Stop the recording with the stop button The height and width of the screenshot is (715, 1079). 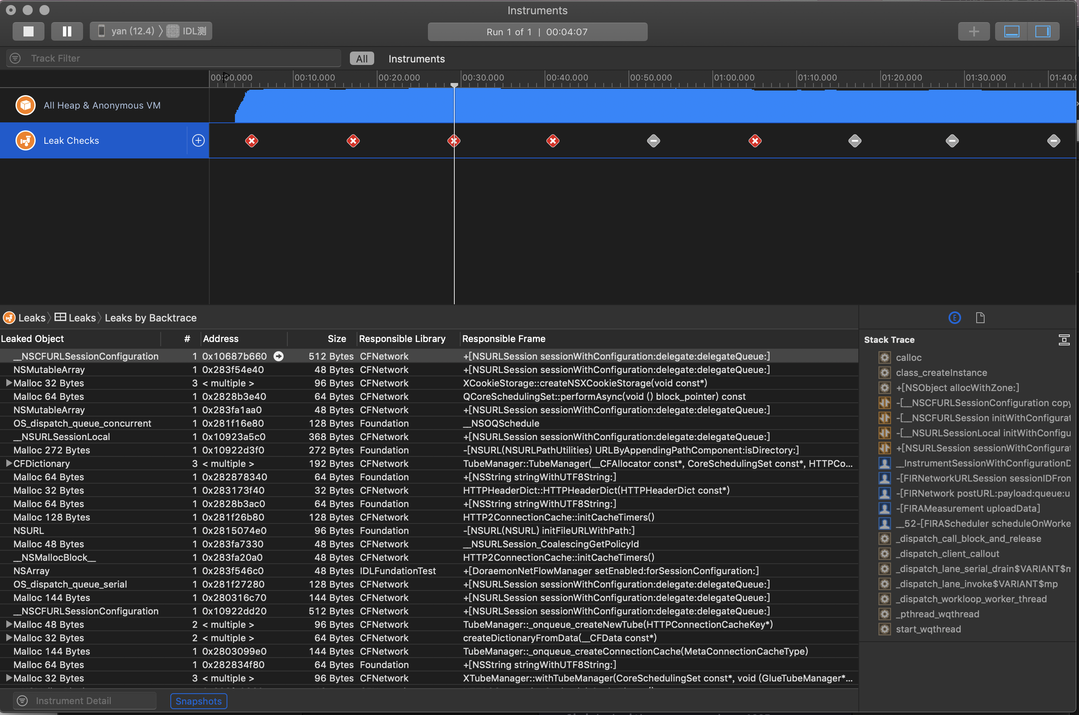click(28, 31)
